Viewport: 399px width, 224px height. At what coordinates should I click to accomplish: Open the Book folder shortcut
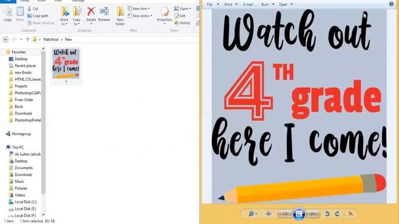click(19, 106)
